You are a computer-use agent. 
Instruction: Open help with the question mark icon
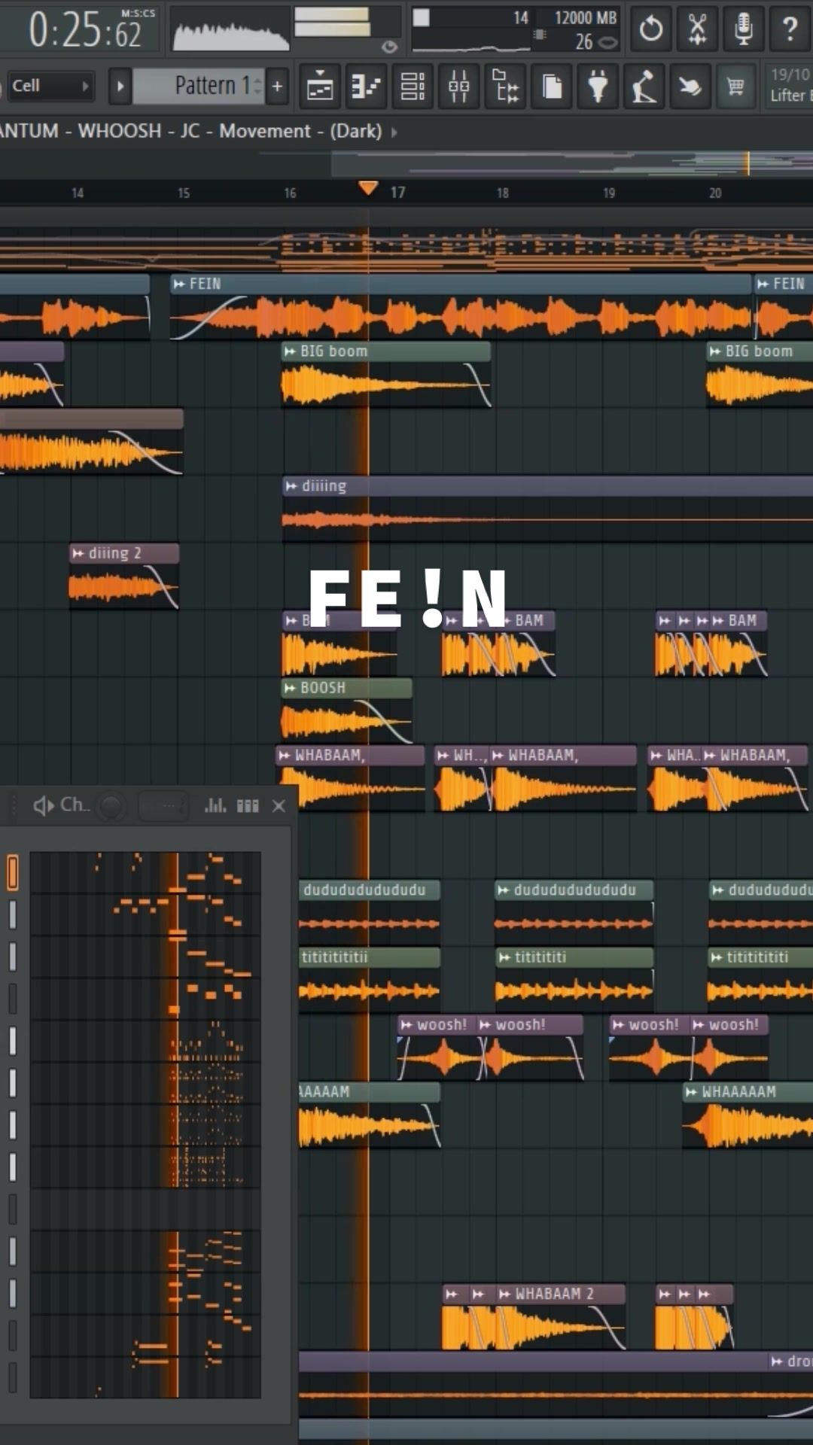coord(789,29)
